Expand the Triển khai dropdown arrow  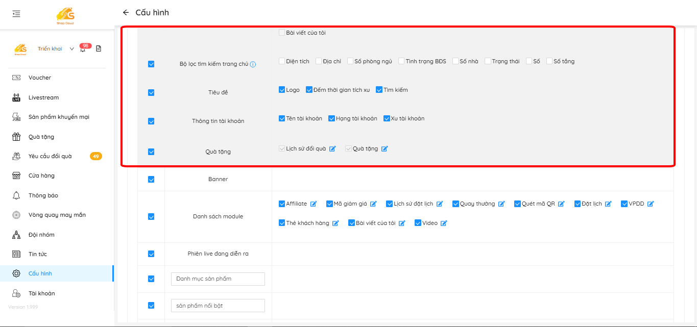71,49
